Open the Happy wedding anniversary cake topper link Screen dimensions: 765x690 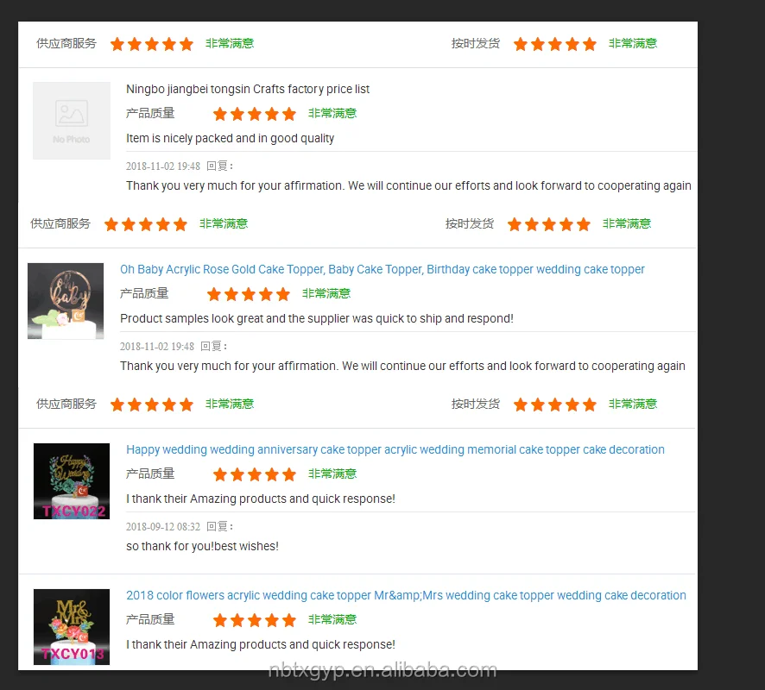pos(395,449)
